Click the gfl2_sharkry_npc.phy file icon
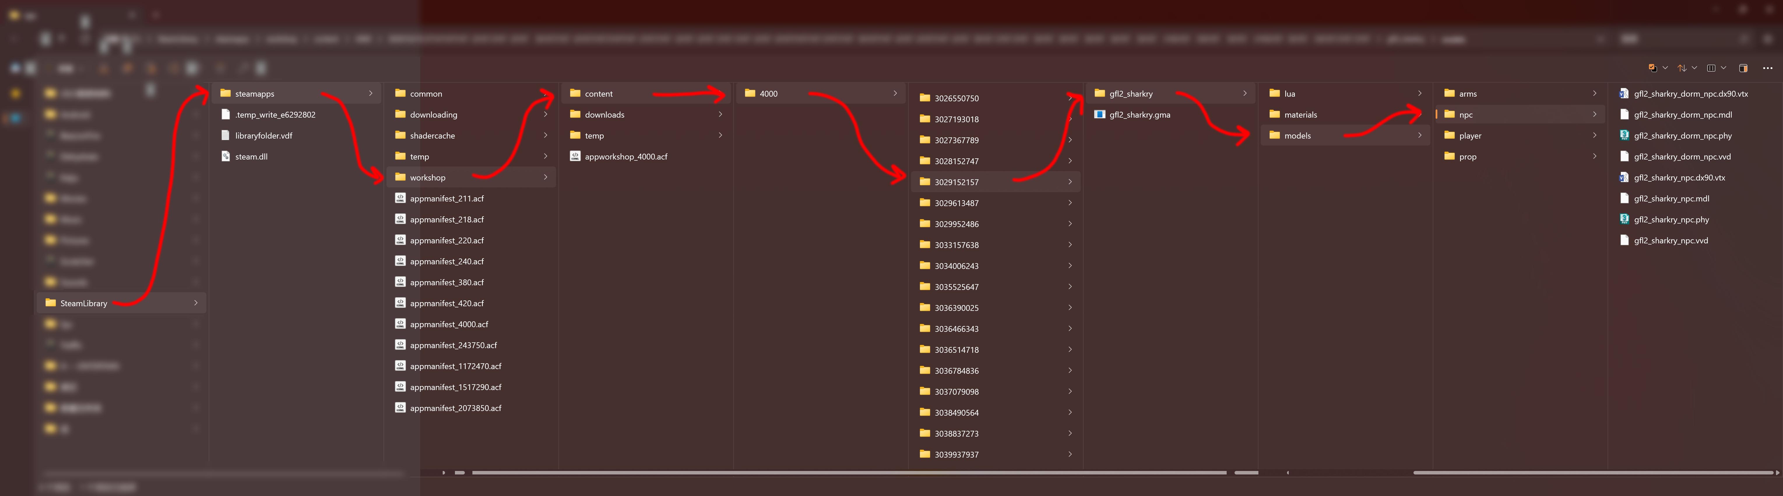This screenshot has height=496, width=1783. [1624, 219]
